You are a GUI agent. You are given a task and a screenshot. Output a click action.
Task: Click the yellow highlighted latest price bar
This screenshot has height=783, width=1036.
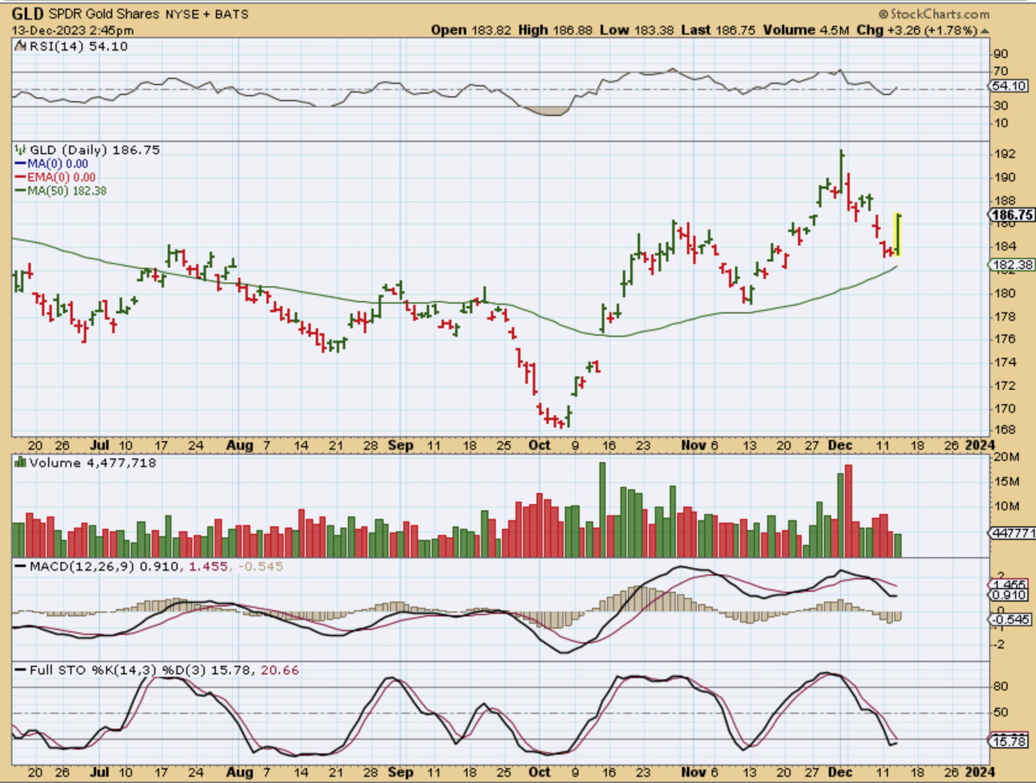898,234
